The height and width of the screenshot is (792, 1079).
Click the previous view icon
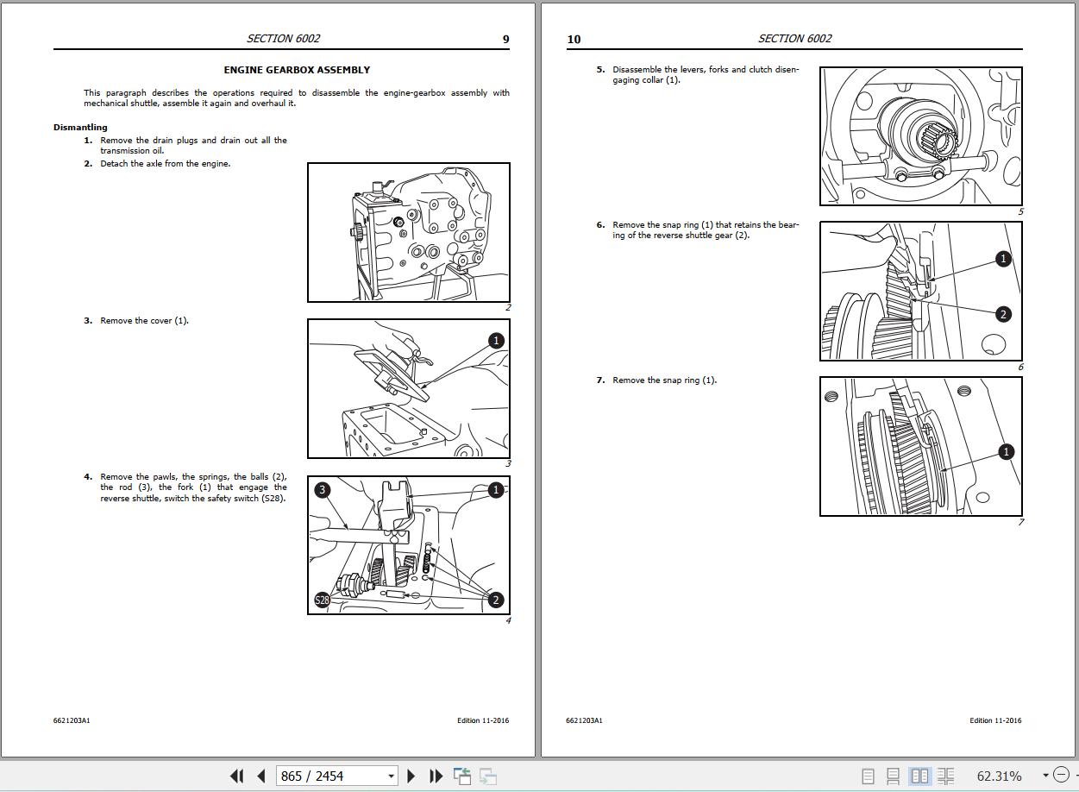pos(462,776)
